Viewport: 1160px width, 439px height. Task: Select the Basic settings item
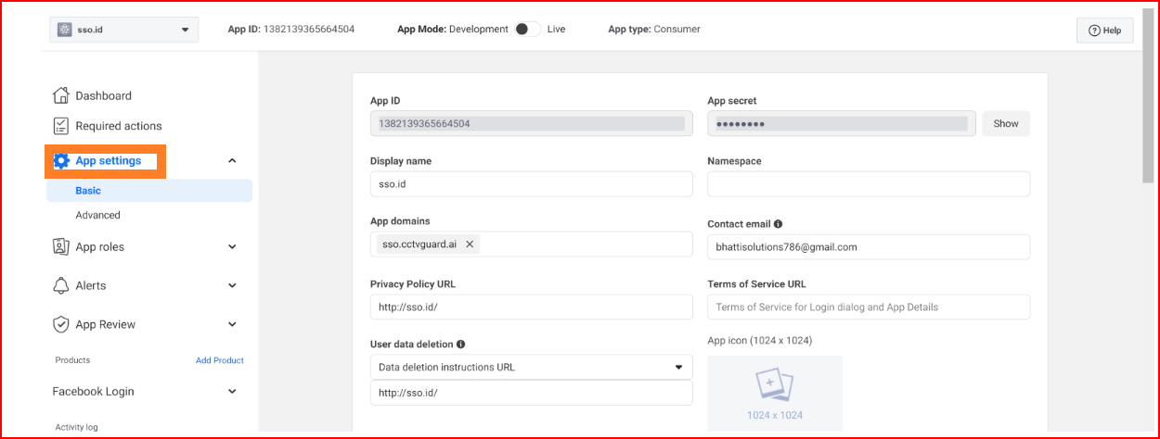point(148,191)
